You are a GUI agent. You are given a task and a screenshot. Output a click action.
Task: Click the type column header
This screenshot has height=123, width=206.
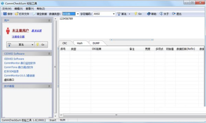pyautogui.click(x=80, y=49)
